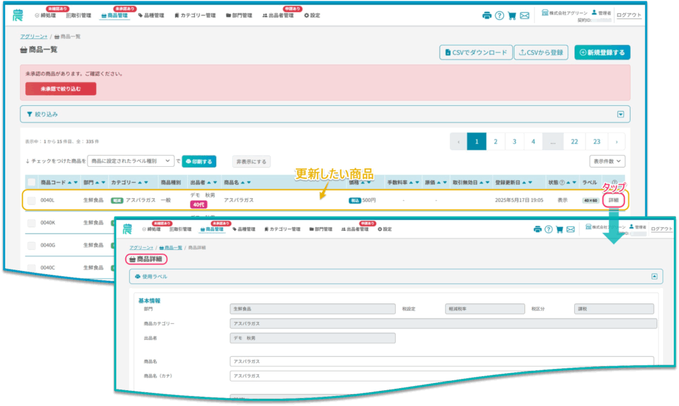The height and width of the screenshot is (406, 679).
Task: Open help via the 商品一覧 header question mark
Action: [499, 15]
